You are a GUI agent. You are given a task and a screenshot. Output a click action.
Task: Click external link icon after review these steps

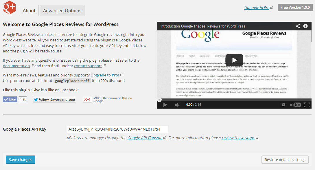click(257, 138)
